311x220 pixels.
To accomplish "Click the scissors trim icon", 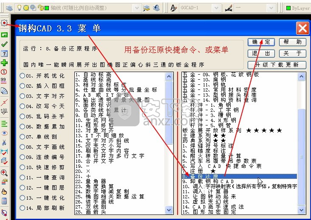I will [x=4, y=142].
